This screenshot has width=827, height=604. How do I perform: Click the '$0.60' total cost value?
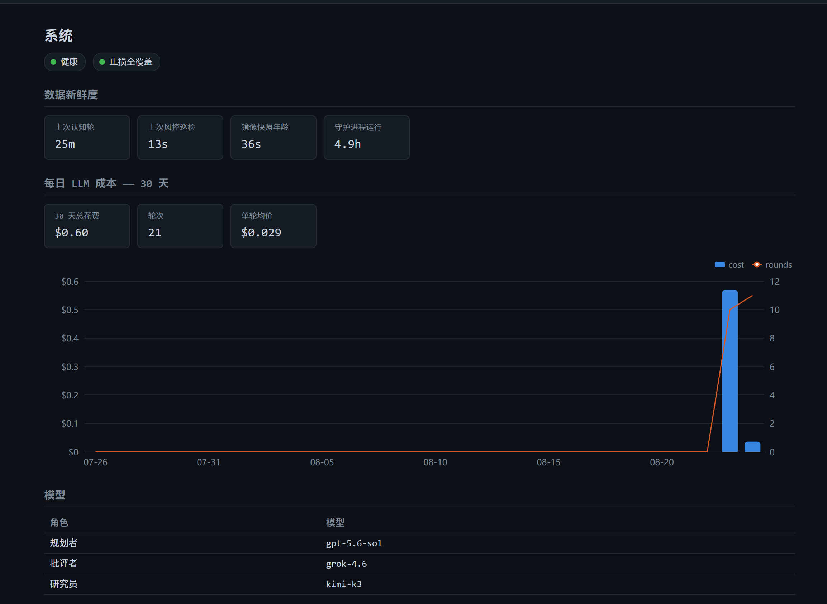72,233
